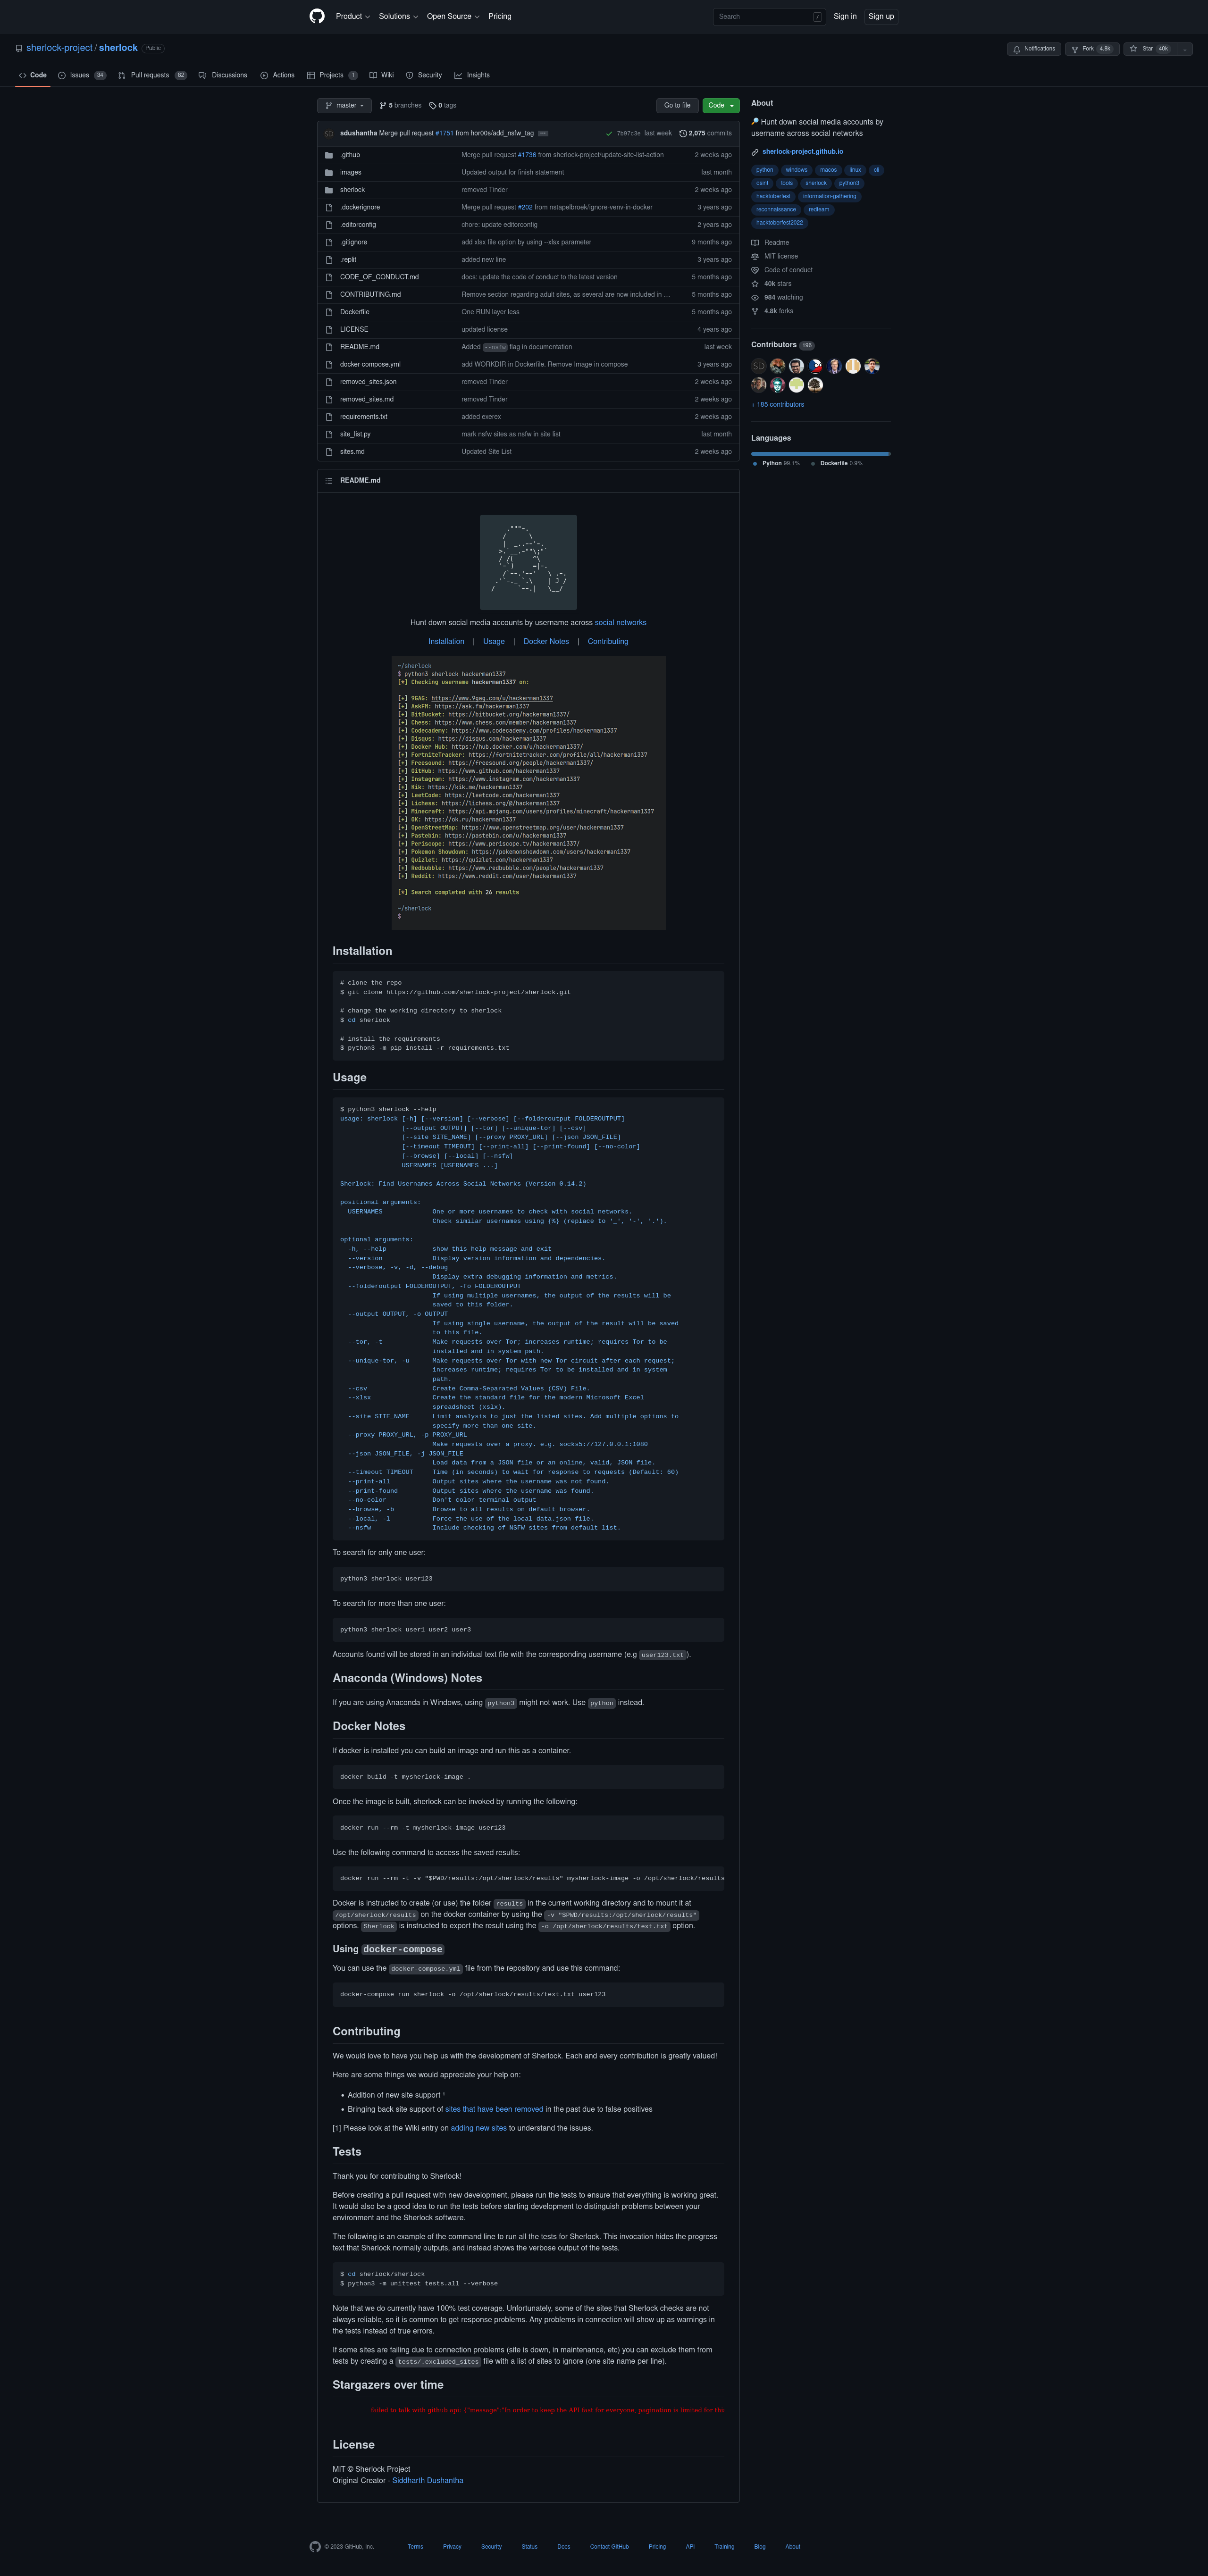1208x2576 pixels.
Task: Click the blue Python language bar segment
Action: click(x=820, y=454)
